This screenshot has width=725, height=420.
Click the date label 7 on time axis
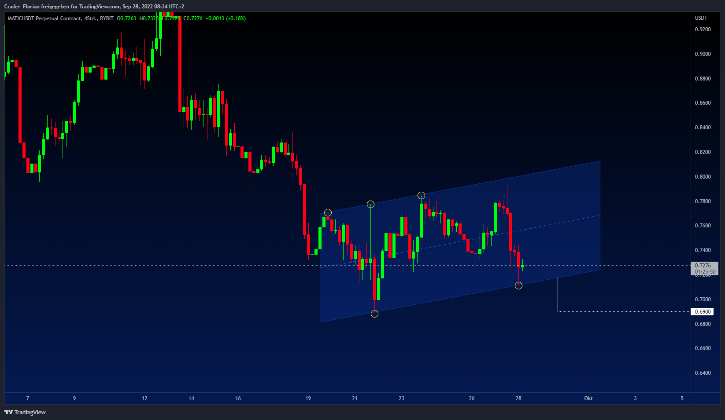[28, 398]
